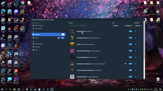Image resolution: width=163 pixels, height=91 pixels.
Task: Open the Steam desktop shortcut
Action: coord(3,3)
